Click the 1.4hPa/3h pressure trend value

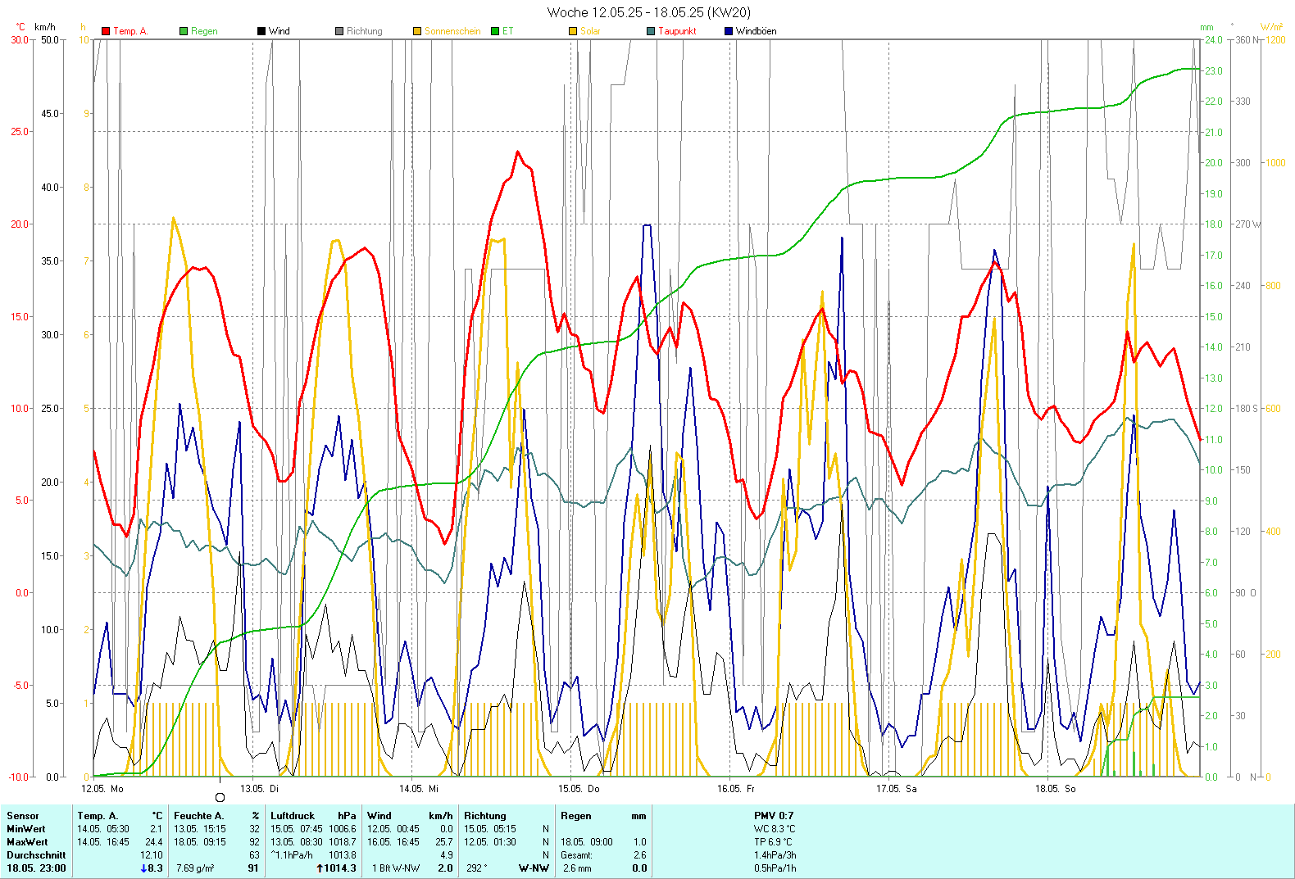click(x=775, y=855)
